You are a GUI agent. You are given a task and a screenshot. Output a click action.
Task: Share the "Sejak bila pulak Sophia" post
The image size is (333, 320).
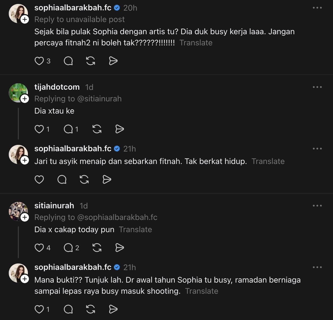click(x=113, y=61)
